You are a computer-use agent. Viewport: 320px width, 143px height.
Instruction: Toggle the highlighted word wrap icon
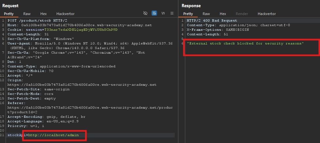pyautogui.click(x=154, y=13)
